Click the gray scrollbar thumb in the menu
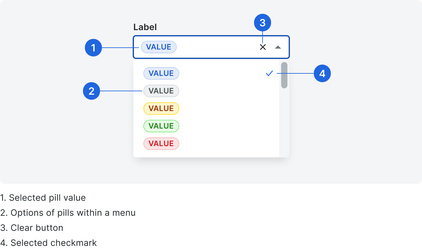The image size is (422, 249). click(284, 75)
